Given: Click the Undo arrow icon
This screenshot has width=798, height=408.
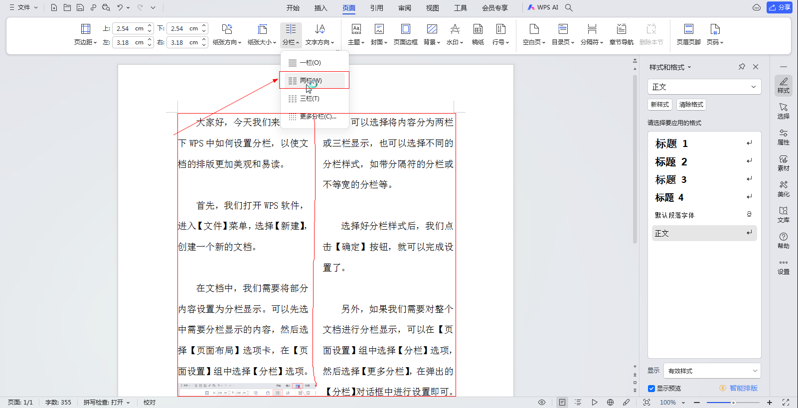Looking at the screenshot, I should (x=120, y=7).
